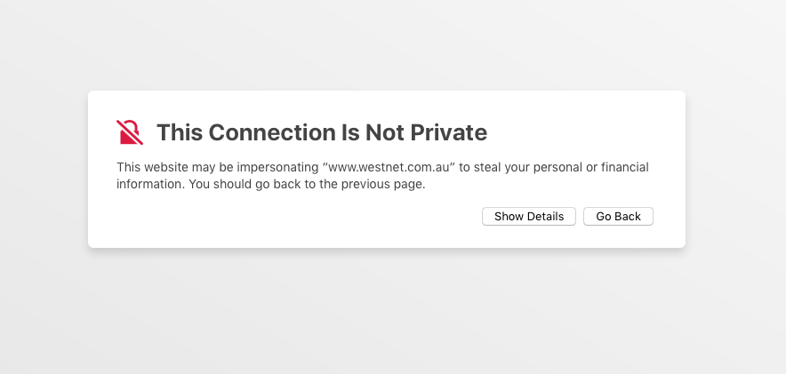Click 'information.' at the second line start
Viewport: 786px width, 374px height.
(148, 185)
